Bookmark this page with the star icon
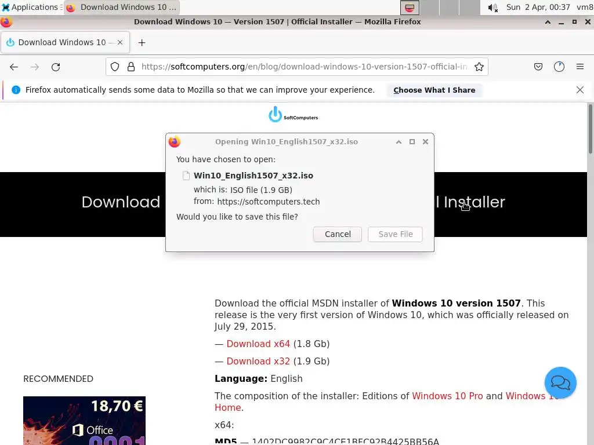Image resolution: width=594 pixels, height=445 pixels. pos(479,67)
